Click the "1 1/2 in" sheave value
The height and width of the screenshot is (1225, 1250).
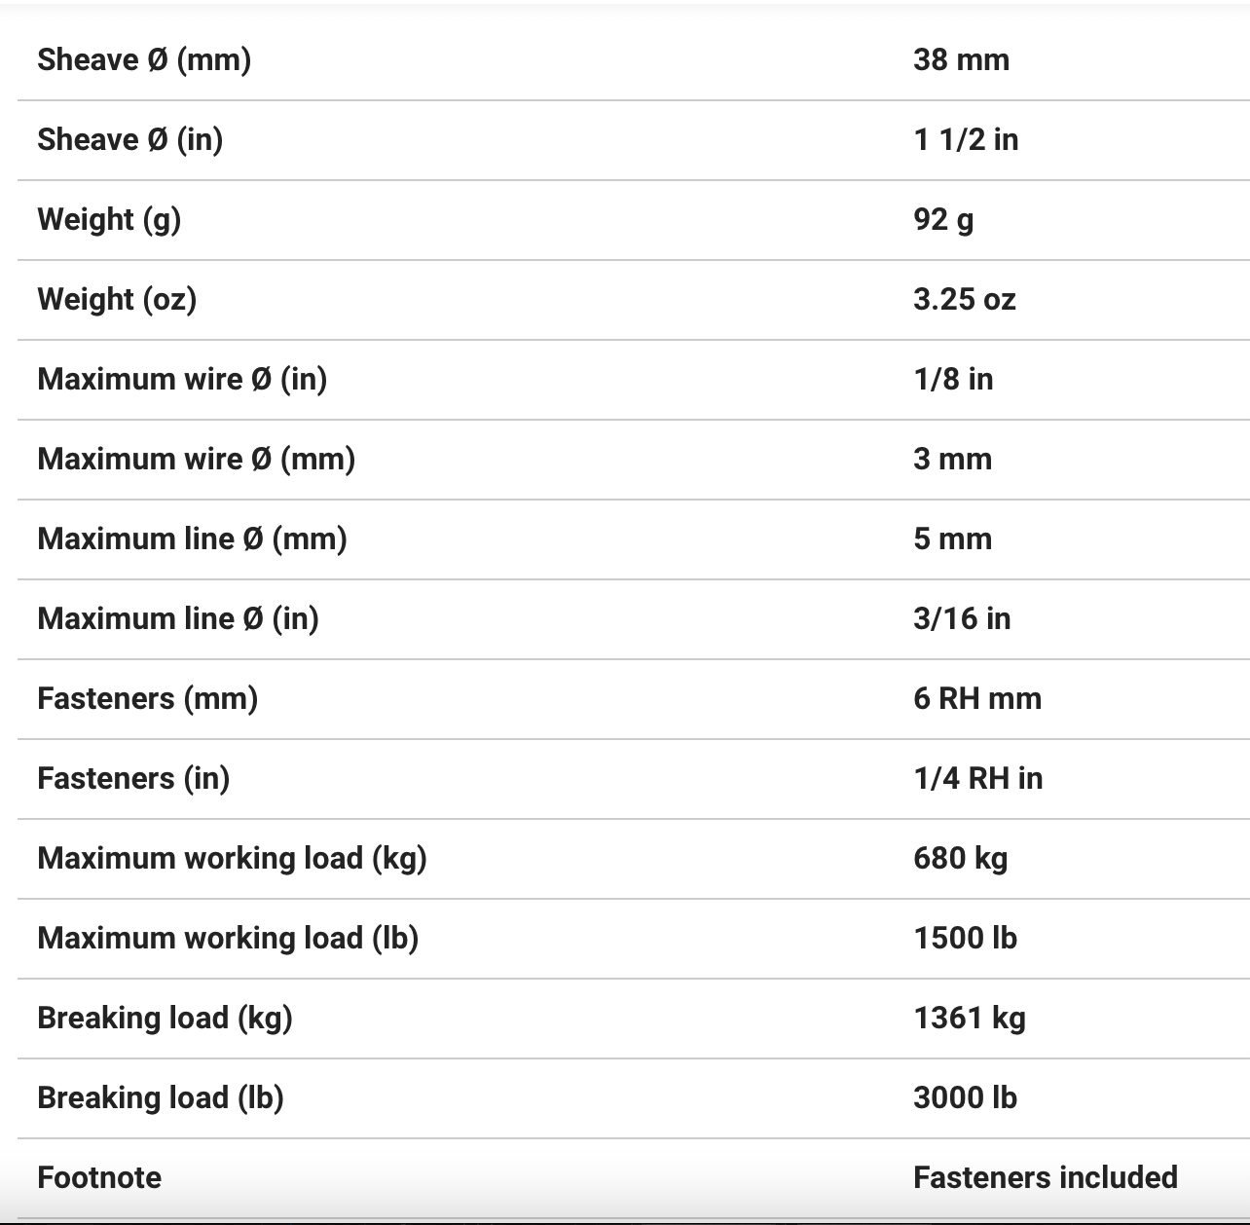point(966,140)
